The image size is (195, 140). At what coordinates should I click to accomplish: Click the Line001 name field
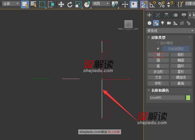point(167,97)
